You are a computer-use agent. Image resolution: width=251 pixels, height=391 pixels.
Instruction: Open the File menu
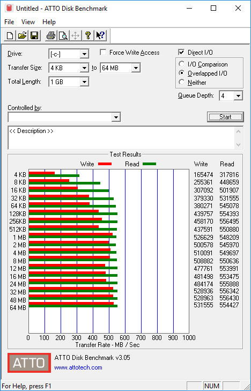pos(9,22)
